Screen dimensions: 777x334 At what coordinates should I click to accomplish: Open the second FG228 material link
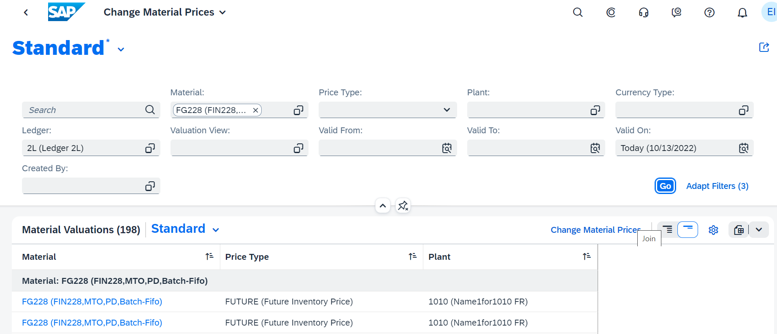92,323
